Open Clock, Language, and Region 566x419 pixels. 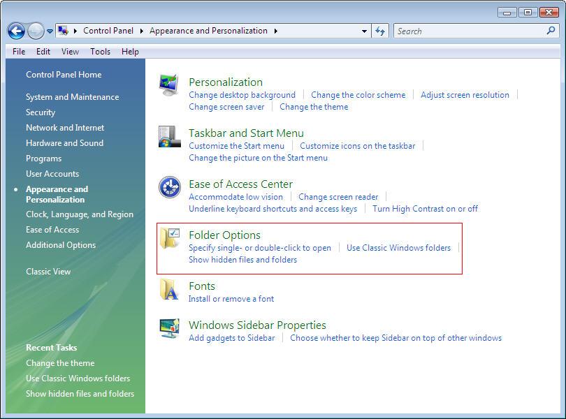pyautogui.click(x=80, y=214)
